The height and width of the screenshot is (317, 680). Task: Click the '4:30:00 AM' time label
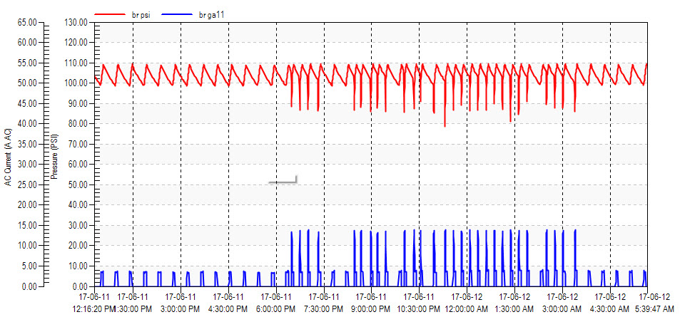pyautogui.click(x=610, y=309)
